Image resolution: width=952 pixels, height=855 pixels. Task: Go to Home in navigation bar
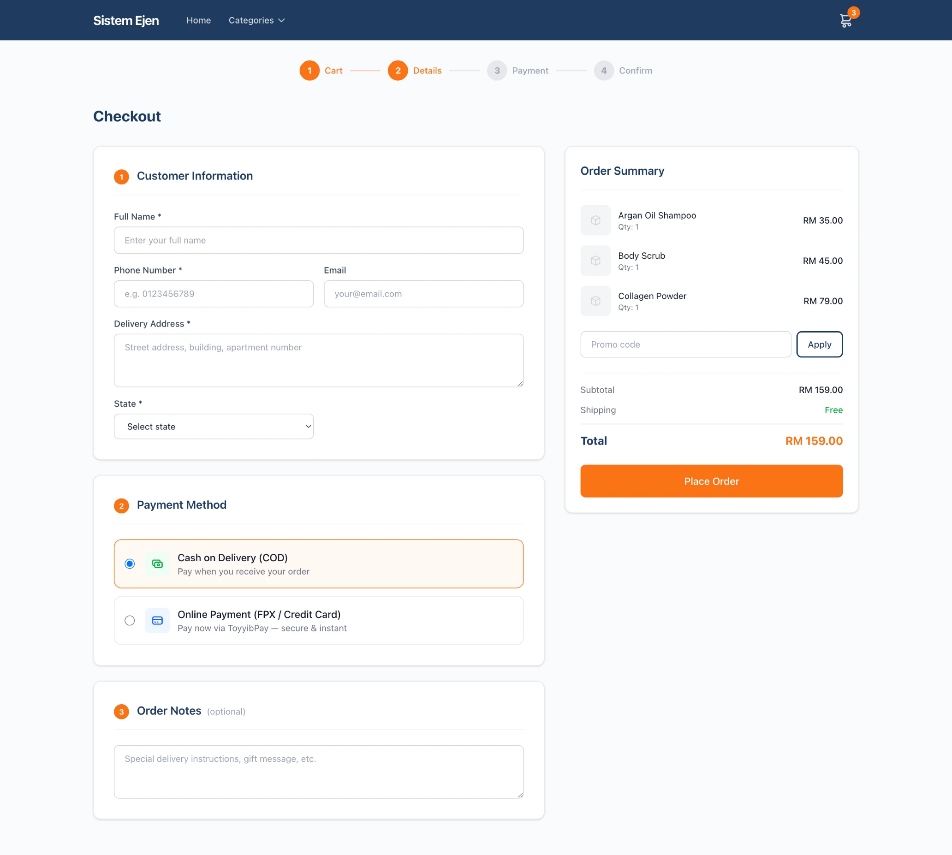click(x=199, y=20)
